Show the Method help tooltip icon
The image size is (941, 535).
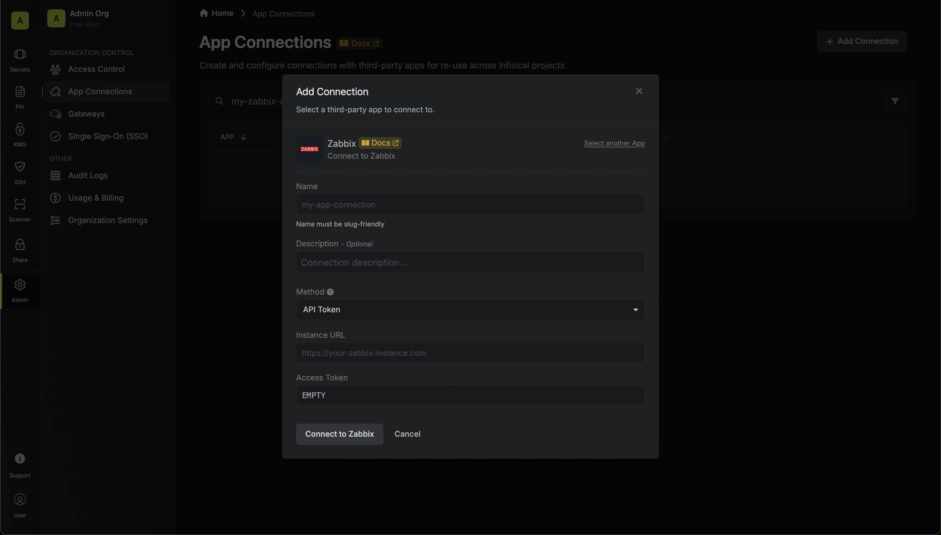click(x=330, y=292)
